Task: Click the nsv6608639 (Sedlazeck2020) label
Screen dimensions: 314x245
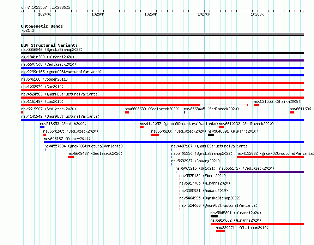Action: coord(152,109)
